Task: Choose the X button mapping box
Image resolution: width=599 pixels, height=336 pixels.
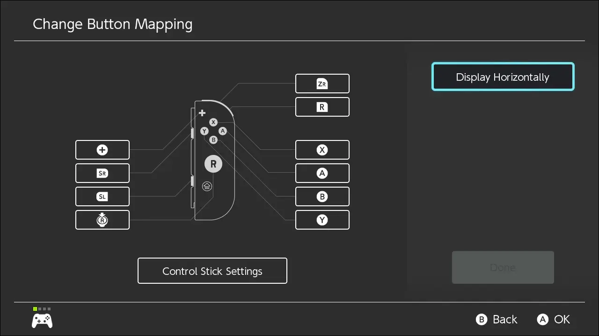Action: 322,150
